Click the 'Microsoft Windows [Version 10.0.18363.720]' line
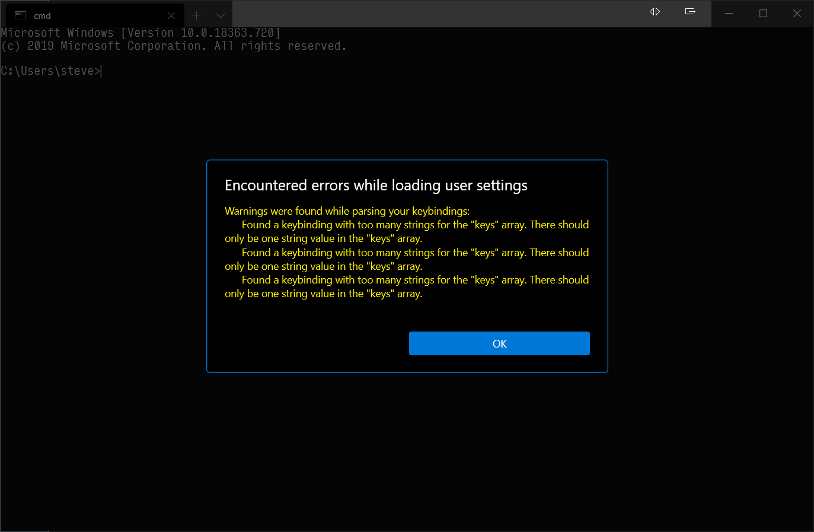 tap(141, 33)
